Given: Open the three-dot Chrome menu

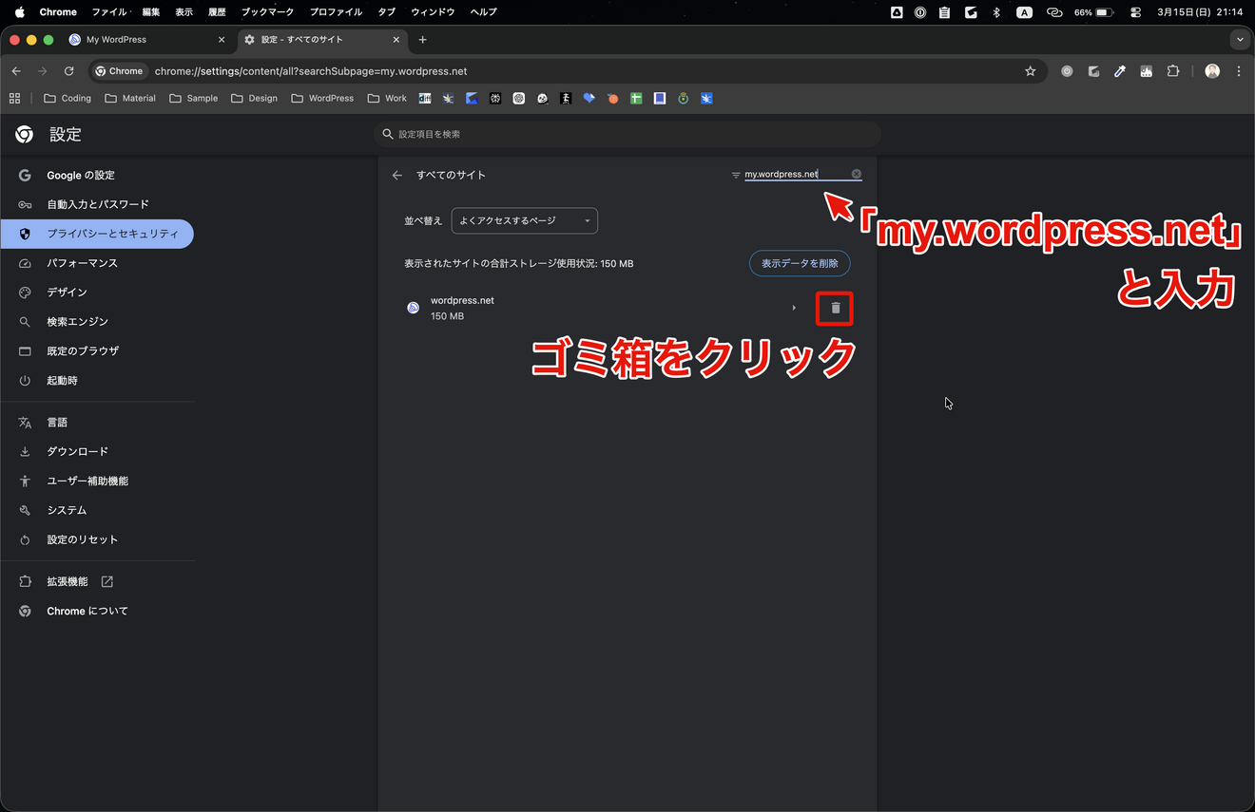Looking at the screenshot, I should coord(1238,71).
